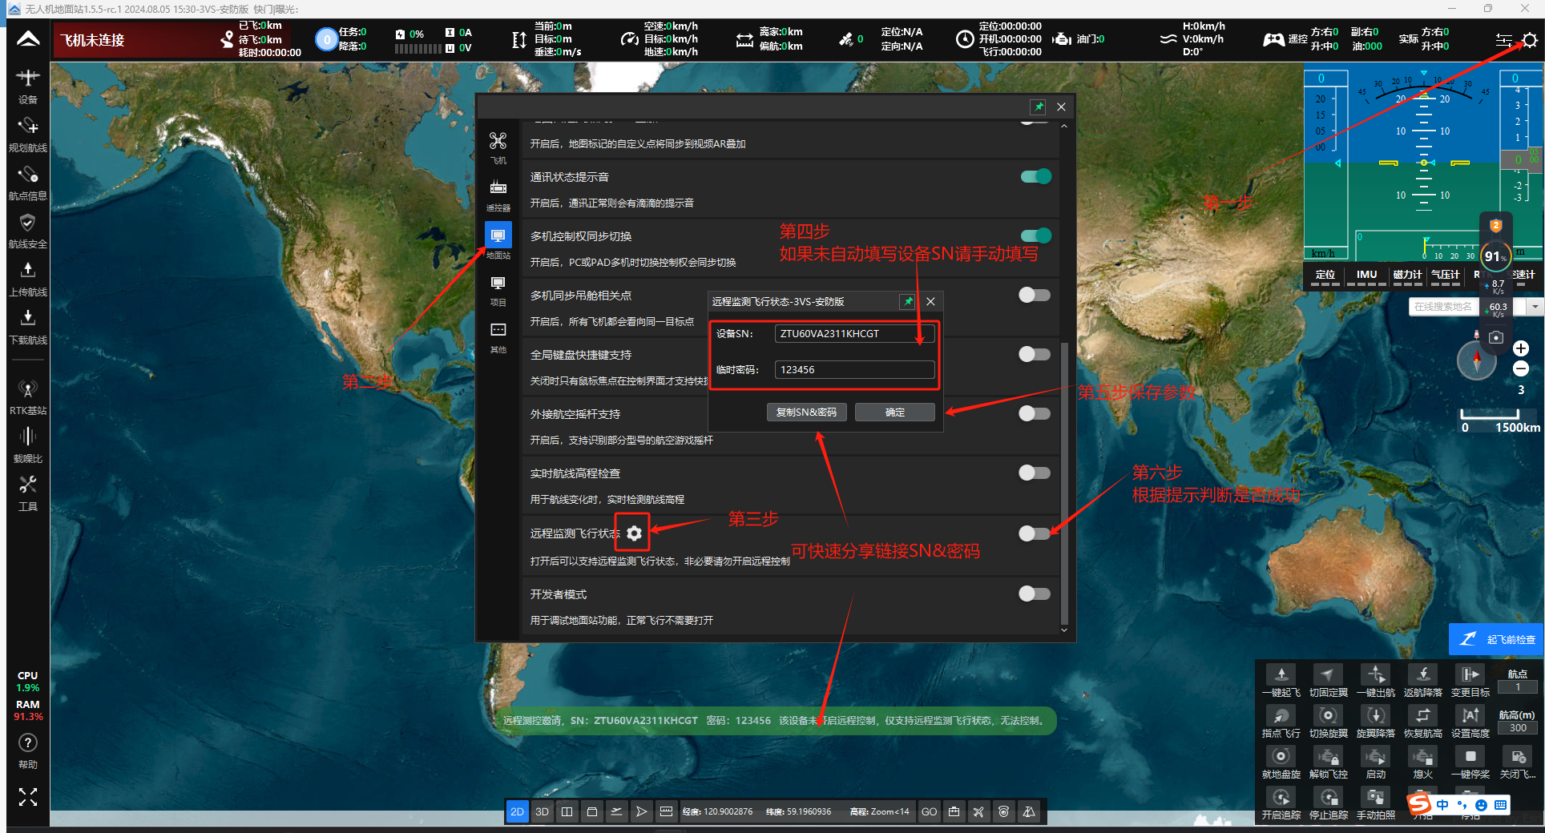Image resolution: width=1545 pixels, height=833 pixels.
Task: Click 确定 in the remote monitoring dialog
Action: tap(894, 412)
